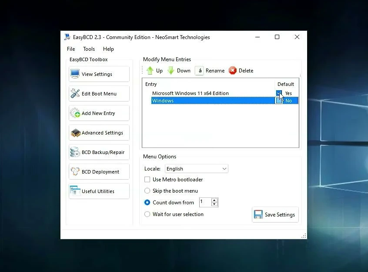Click the floppy disk Save Settings button
The image size is (368, 272).
tap(275, 214)
